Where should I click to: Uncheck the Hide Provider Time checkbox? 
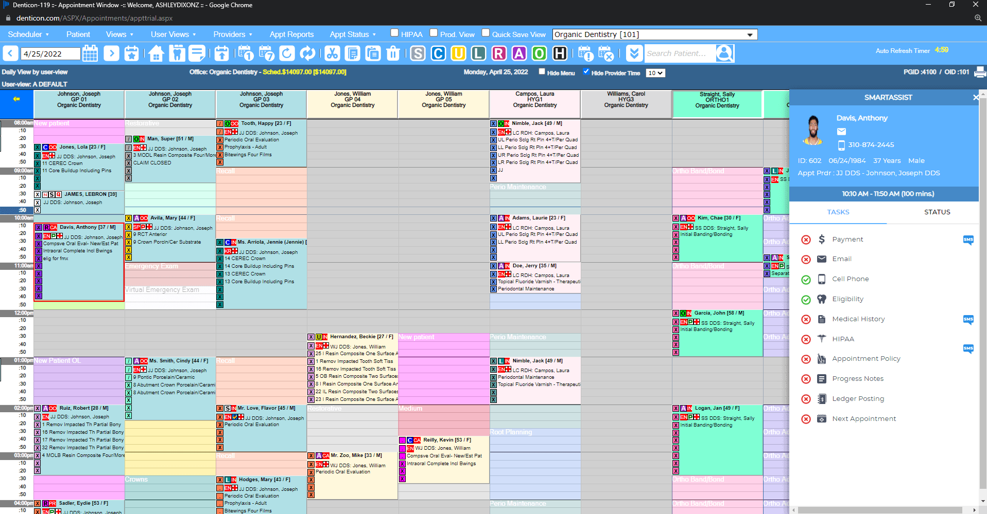pos(586,72)
